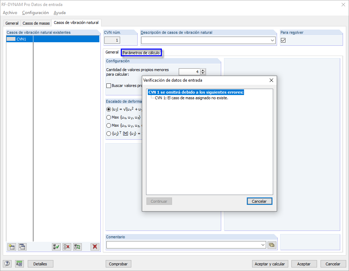Enable Buscar valores propios checkbox
349x271 pixels.
coord(108,86)
